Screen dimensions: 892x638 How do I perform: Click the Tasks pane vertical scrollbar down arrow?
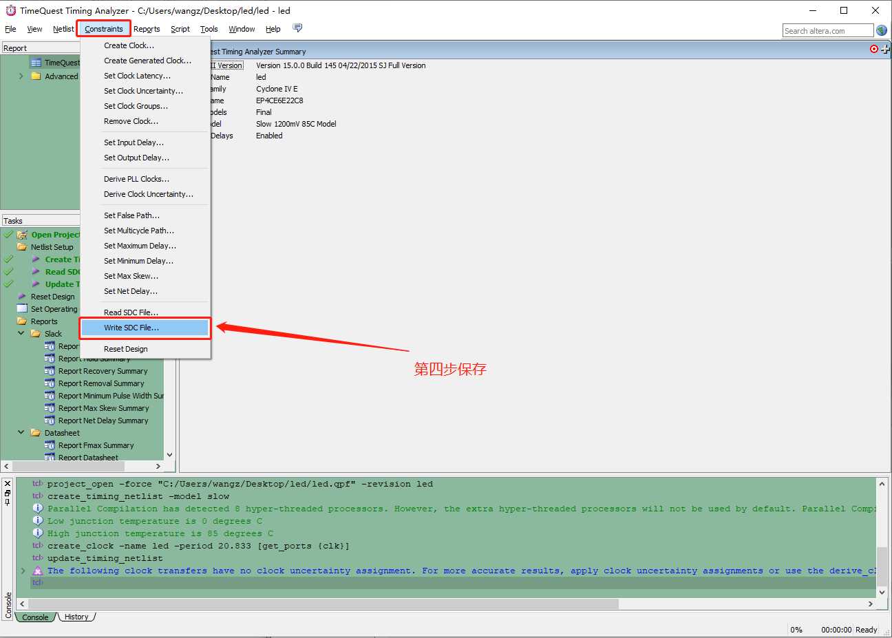tap(170, 454)
